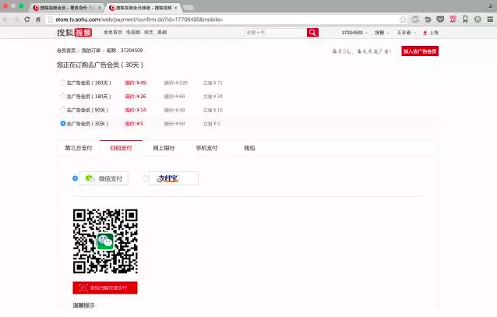Select the WeChat Pay radio button
497x317 pixels.
(75, 178)
